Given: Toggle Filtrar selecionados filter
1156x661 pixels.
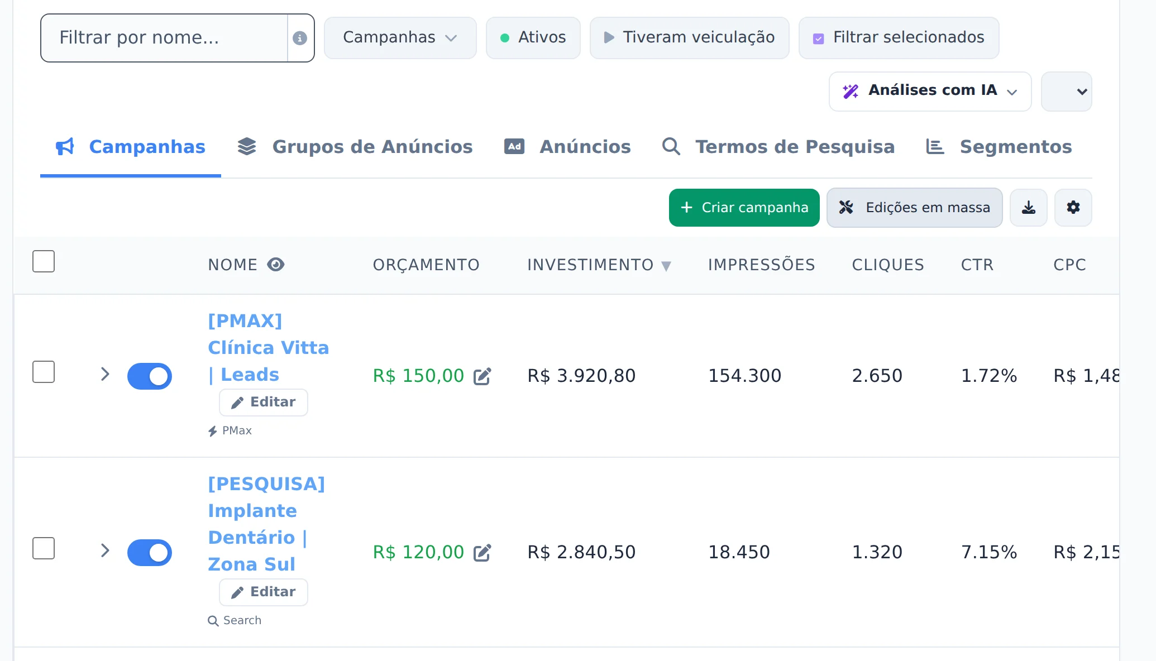Looking at the screenshot, I should (899, 38).
